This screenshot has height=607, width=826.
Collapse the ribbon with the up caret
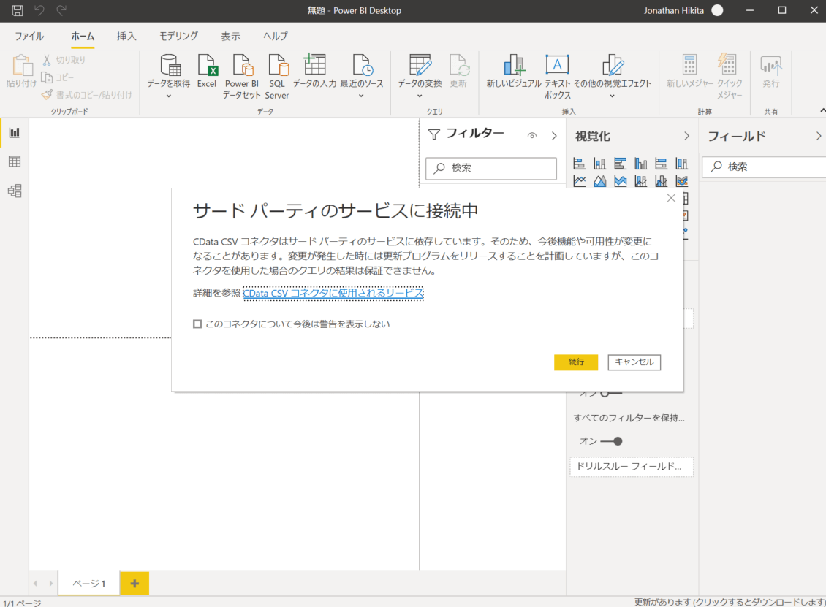(822, 110)
